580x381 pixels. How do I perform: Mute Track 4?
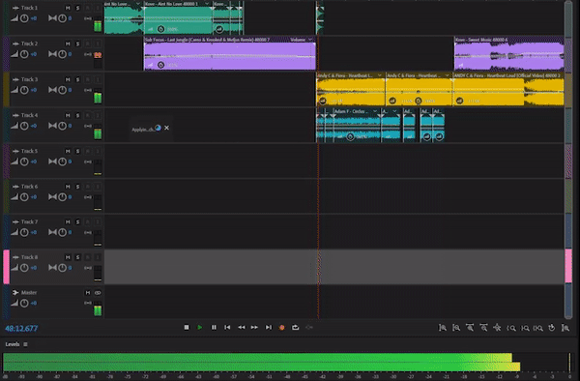(68, 115)
